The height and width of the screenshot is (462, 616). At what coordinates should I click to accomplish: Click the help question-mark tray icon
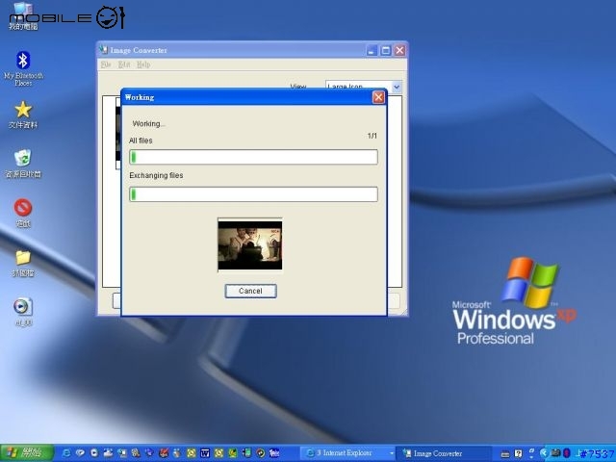(x=518, y=453)
